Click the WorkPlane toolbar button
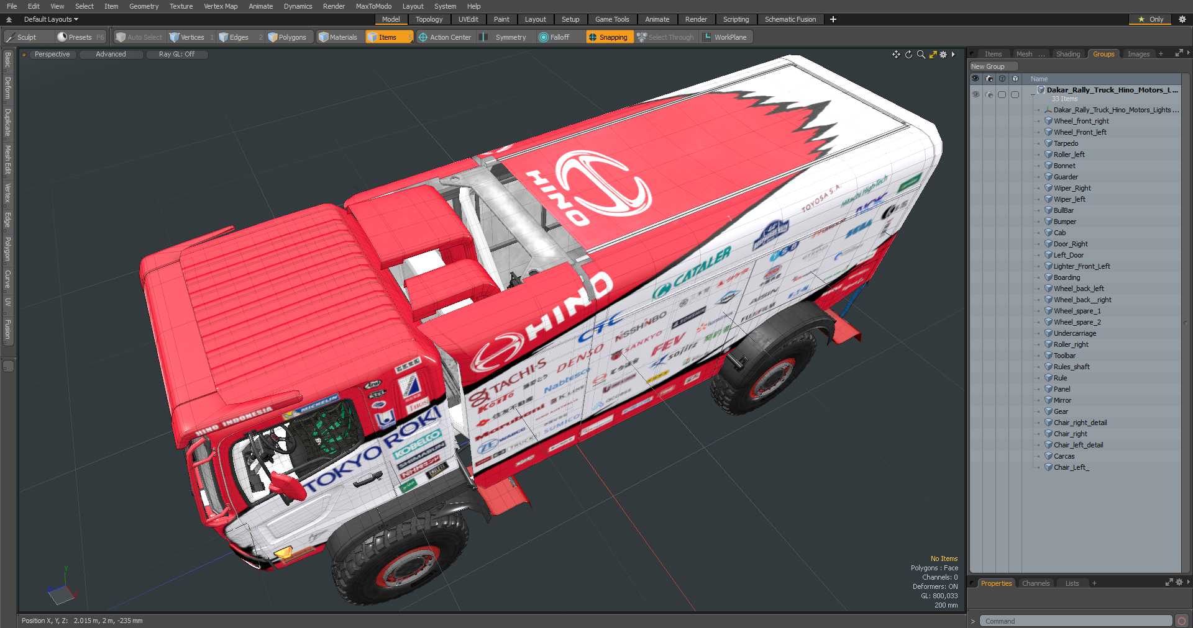 [x=725, y=37]
